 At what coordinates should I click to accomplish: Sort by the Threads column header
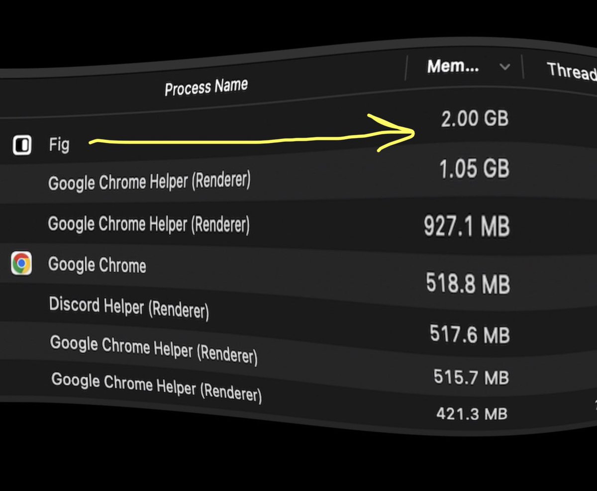572,71
